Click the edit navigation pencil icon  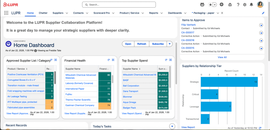pyautogui.click(x=263, y=13)
